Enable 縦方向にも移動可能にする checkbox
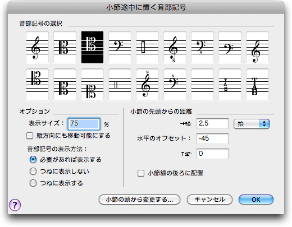Image resolution: width=292 pixels, height=227 pixels. point(30,136)
